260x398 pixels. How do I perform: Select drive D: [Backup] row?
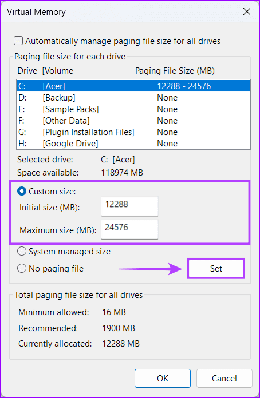pos(133,98)
